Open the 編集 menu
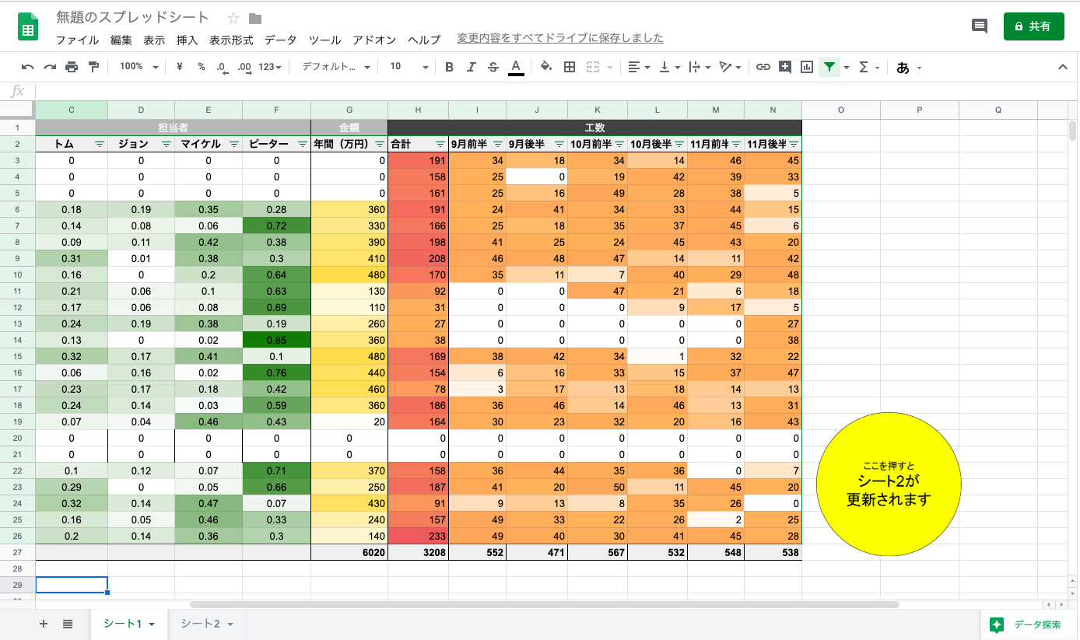Screen dimensions: 1080x640 tap(121, 40)
